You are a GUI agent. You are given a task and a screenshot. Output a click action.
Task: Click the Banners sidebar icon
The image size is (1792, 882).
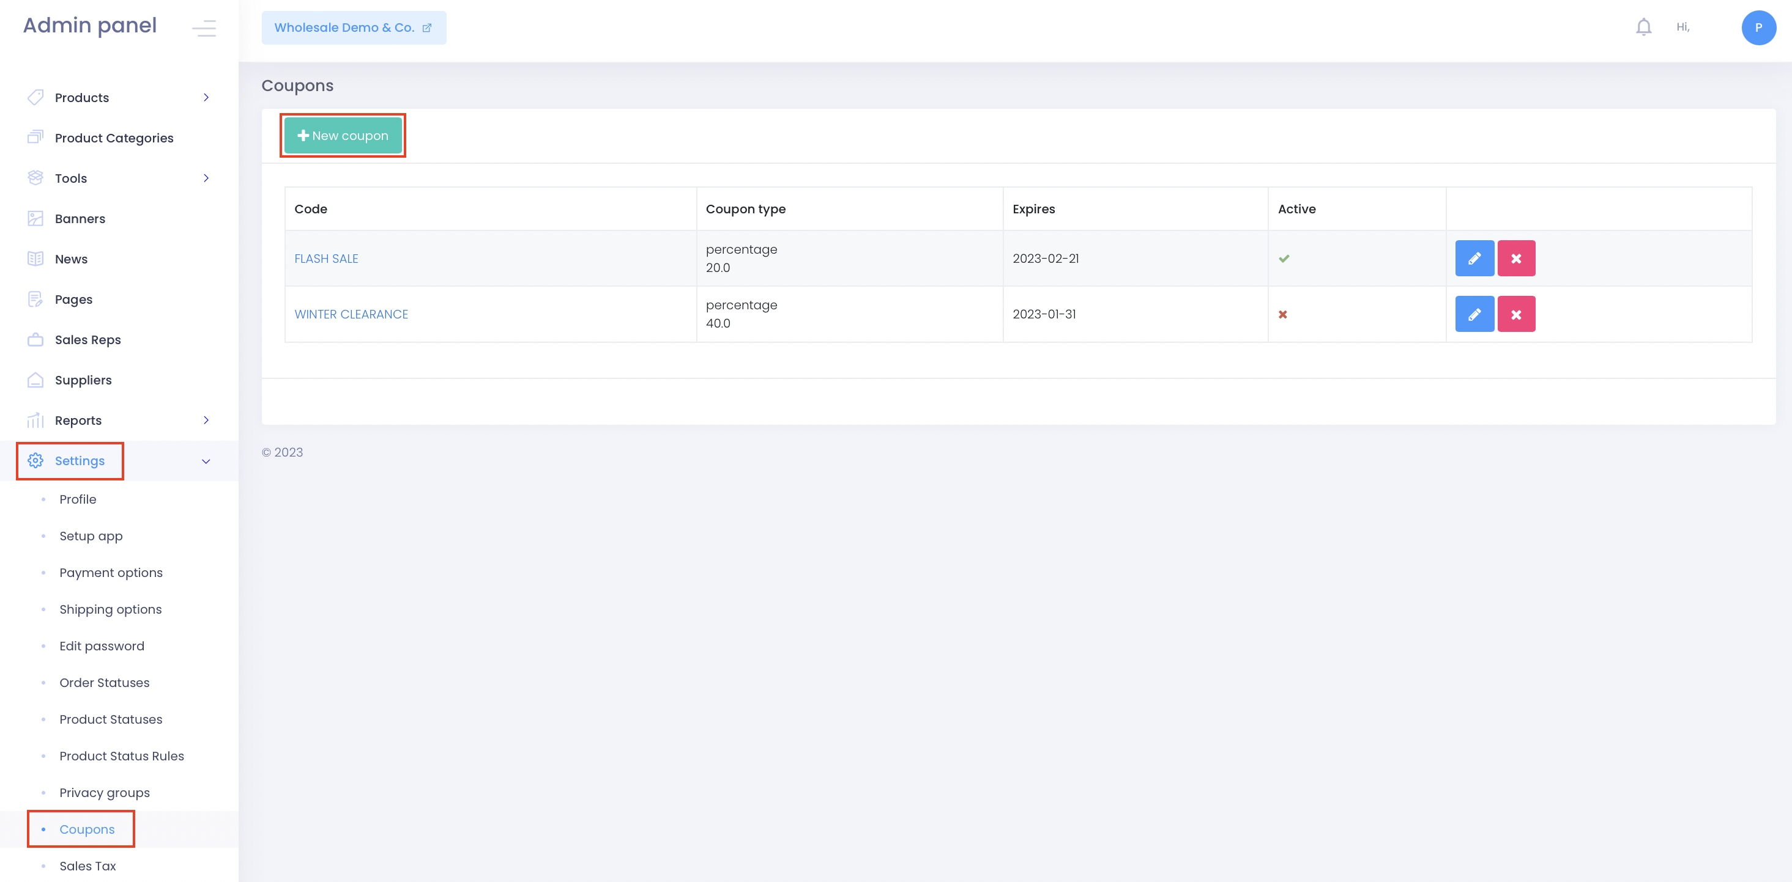pyautogui.click(x=35, y=218)
